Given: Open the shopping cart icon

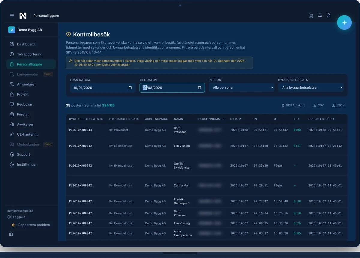Looking at the screenshot, I should click(x=311, y=15).
